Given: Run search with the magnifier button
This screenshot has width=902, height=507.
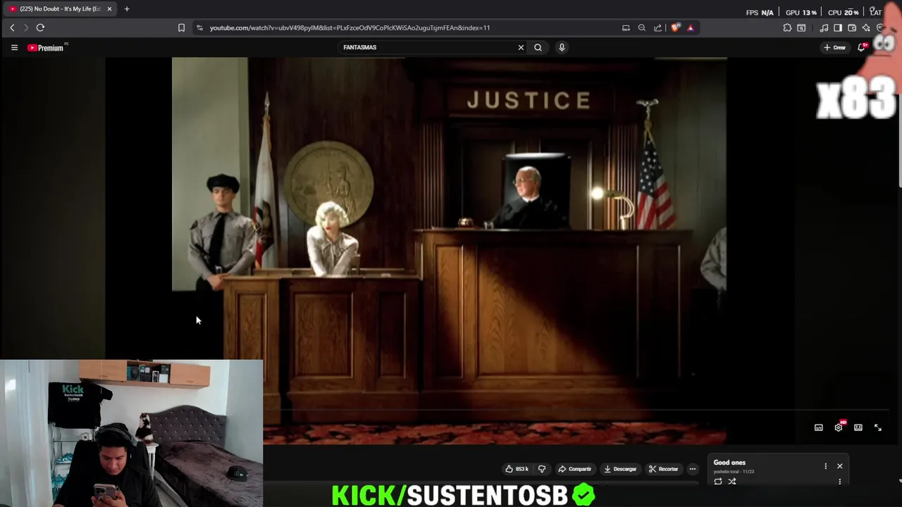Looking at the screenshot, I should (538, 47).
